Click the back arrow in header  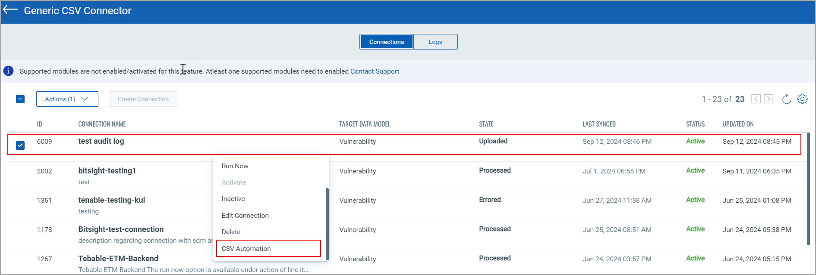[x=10, y=10]
